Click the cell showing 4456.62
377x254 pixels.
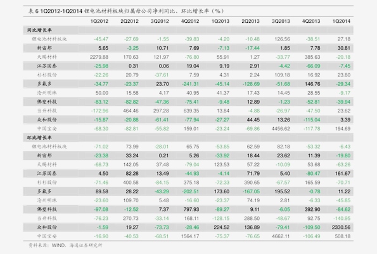(x=281, y=129)
